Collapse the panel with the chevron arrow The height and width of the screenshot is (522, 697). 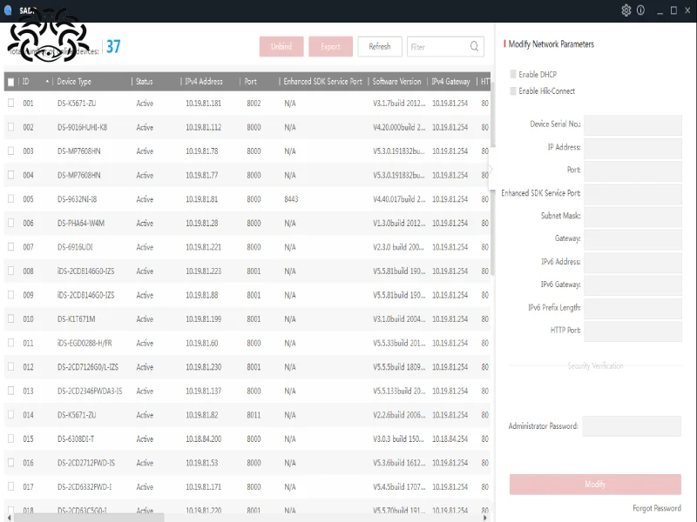click(x=491, y=169)
